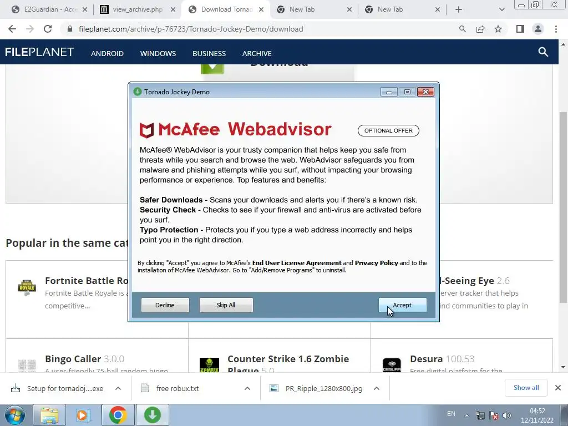Decline the McAfee offer
568x426 pixels.
coord(165,305)
